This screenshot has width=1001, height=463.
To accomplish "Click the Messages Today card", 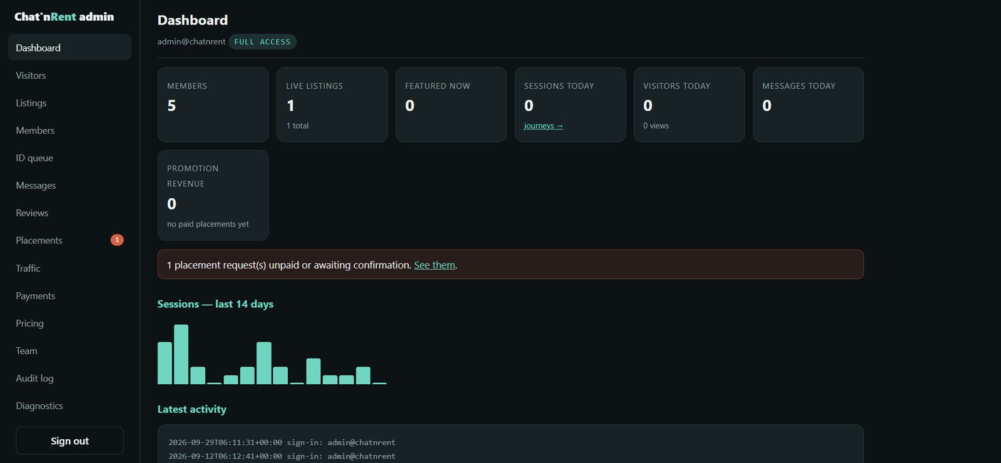I will [x=808, y=104].
